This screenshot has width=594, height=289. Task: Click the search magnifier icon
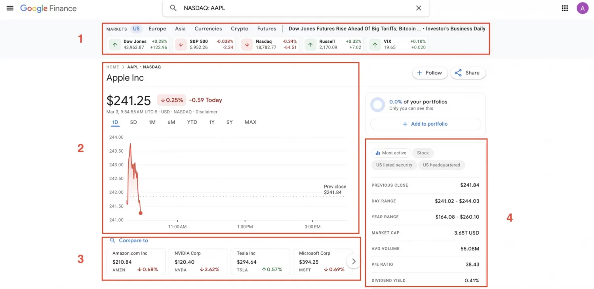173,8
